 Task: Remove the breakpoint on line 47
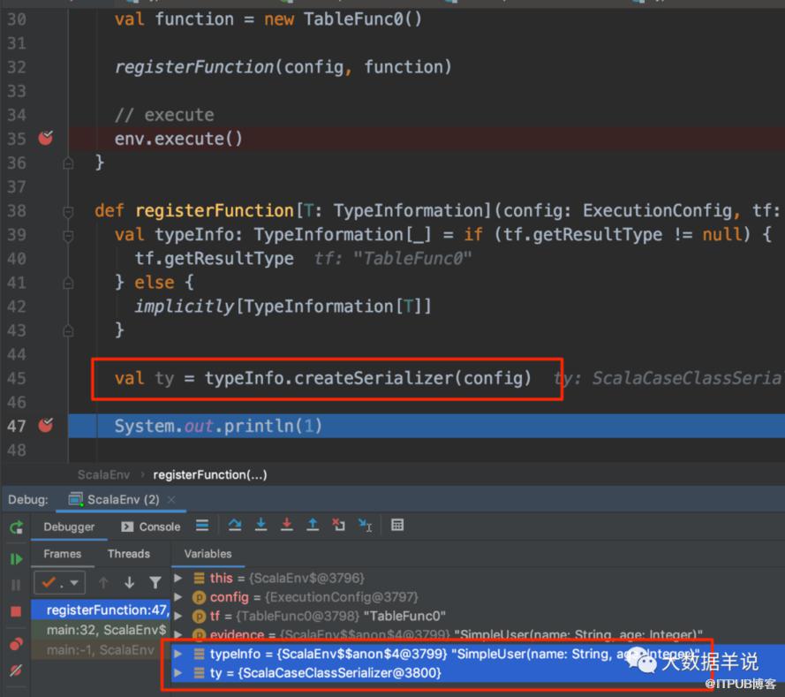46,426
